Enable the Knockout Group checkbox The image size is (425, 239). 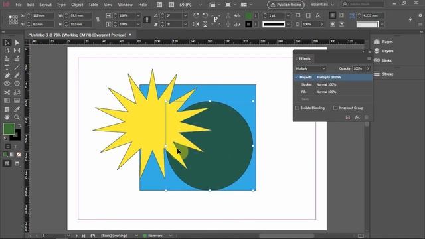[x=335, y=108]
